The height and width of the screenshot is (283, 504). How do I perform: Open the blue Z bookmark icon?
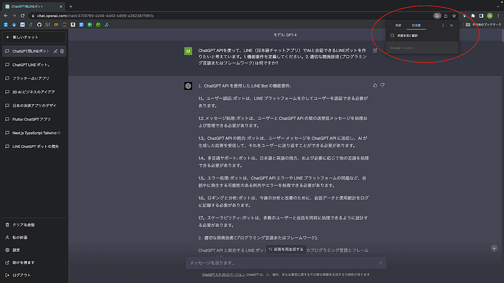[6, 24]
